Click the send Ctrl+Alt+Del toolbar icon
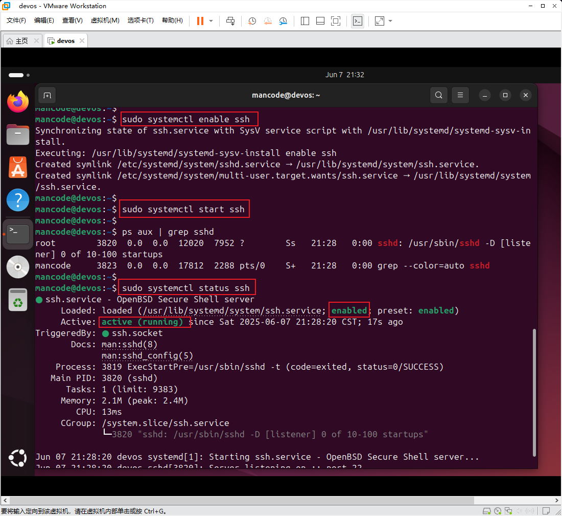Screen dimensions: 562x516 point(230,21)
